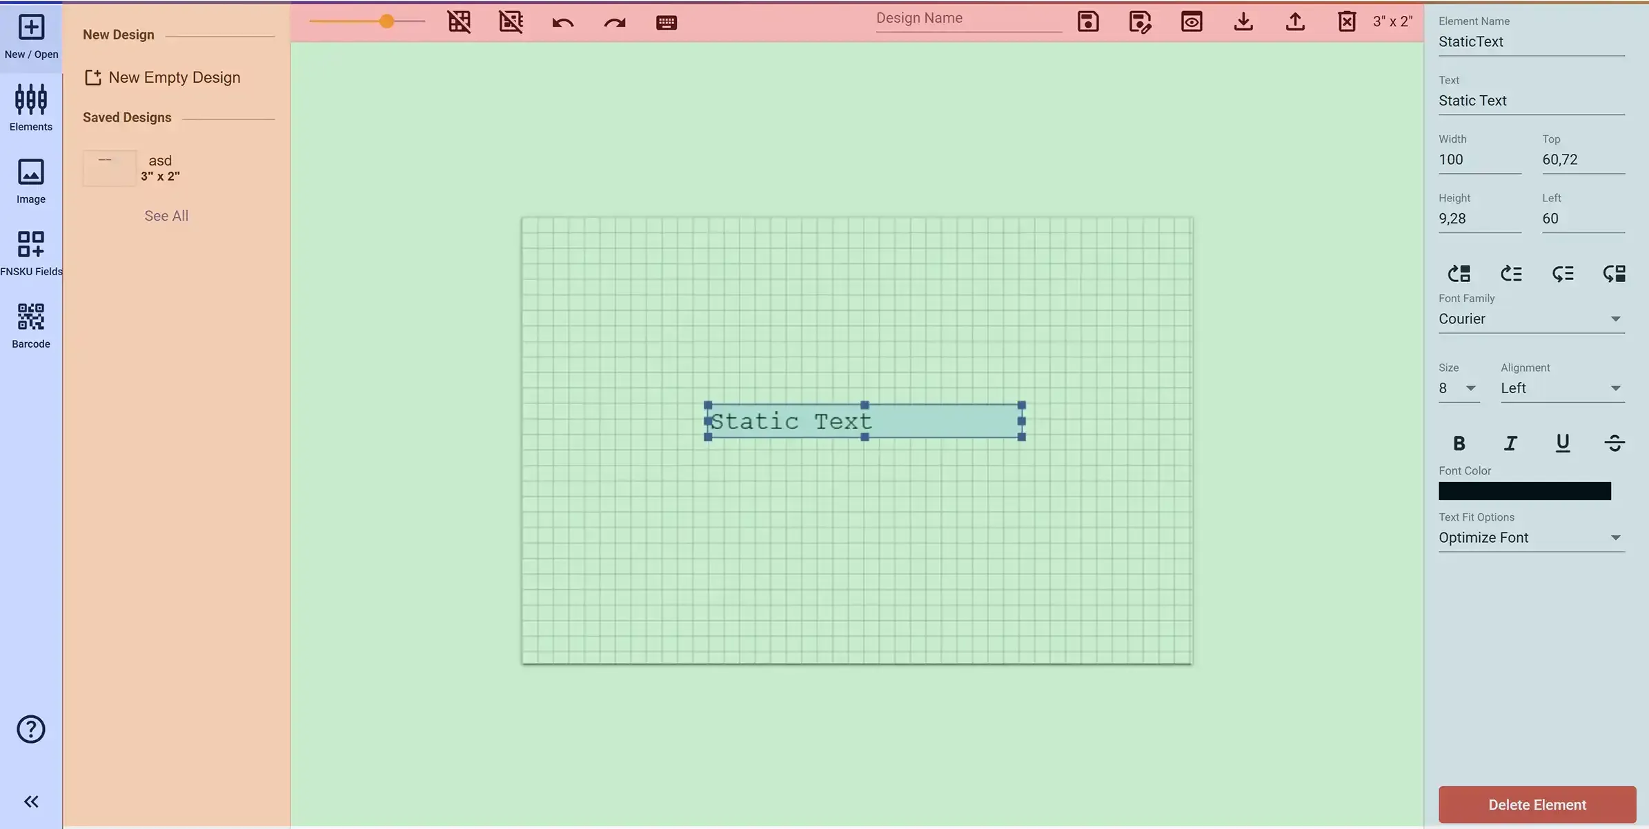
Task: Collapse the sidebar with double-chevron icon
Action: (31, 801)
